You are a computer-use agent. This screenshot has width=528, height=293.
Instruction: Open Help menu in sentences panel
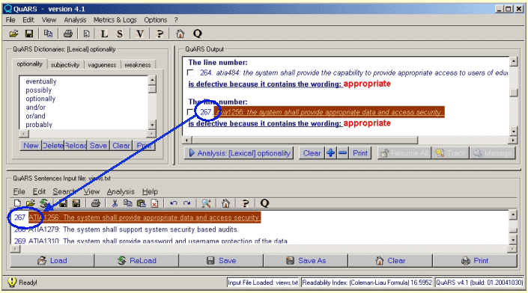pyautogui.click(x=150, y=191)
